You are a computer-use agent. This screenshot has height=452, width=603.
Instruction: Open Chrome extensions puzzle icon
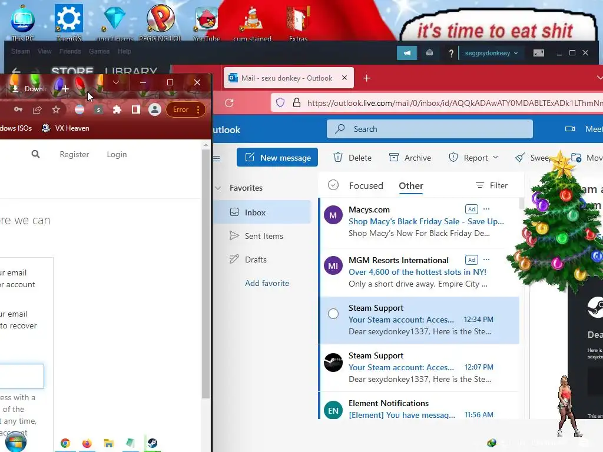[117, 110]
